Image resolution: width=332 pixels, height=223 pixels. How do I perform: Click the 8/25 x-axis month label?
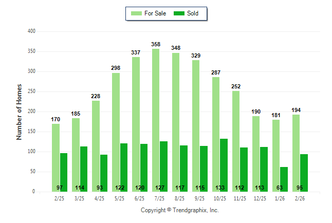click(x=179, y=198)
